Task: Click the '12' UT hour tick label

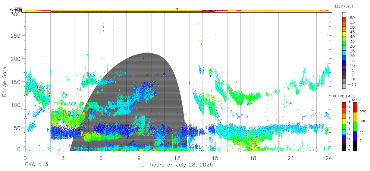Action: click(x=177, y=158)
